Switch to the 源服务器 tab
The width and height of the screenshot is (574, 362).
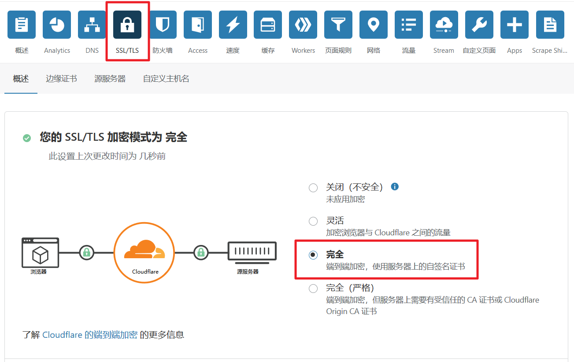pyautogui.click(x=110, y=79)
